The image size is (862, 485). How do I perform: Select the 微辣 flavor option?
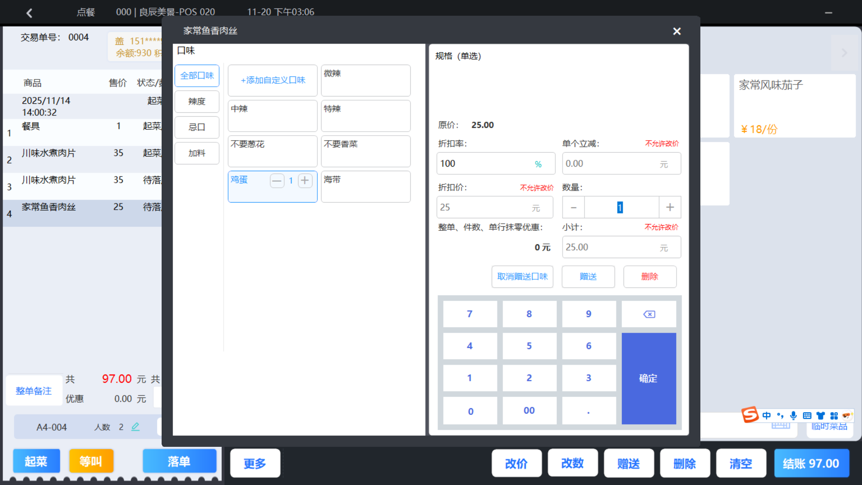click(365, 80)
